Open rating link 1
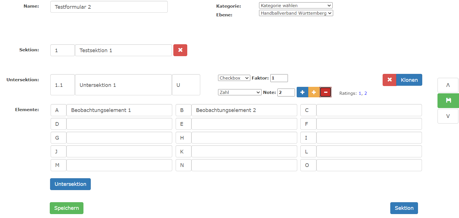The height and width of the screenshot is (218, 459). click(360, 93)
